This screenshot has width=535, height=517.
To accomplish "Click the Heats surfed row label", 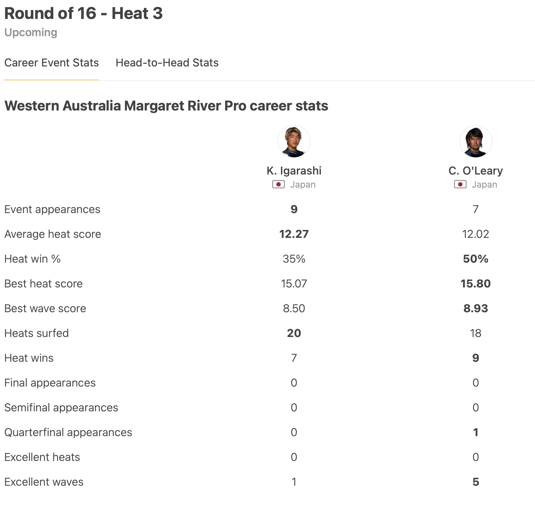I will pos(36,333).
